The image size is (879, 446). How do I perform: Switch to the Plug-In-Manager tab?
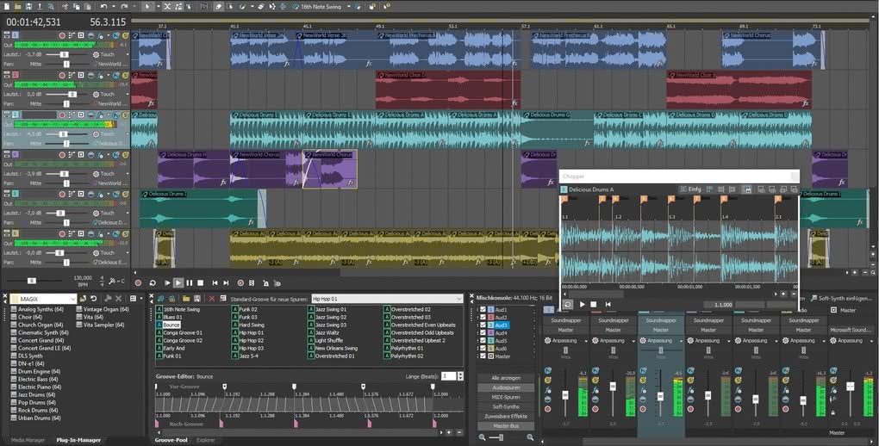[78, 440]
